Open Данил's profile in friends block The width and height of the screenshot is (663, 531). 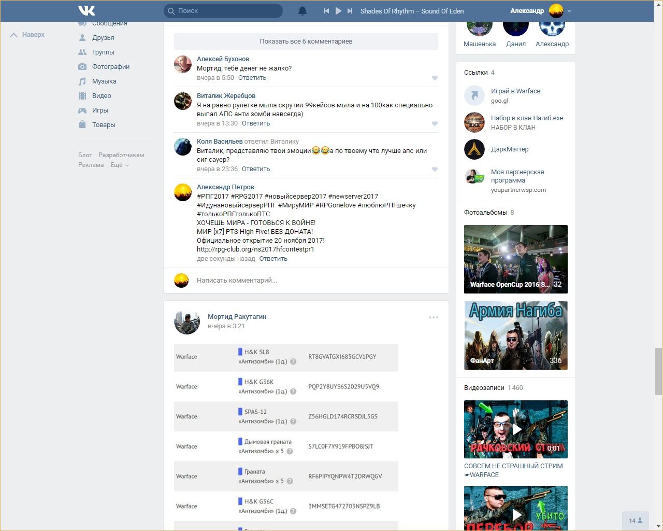[516, 44]
